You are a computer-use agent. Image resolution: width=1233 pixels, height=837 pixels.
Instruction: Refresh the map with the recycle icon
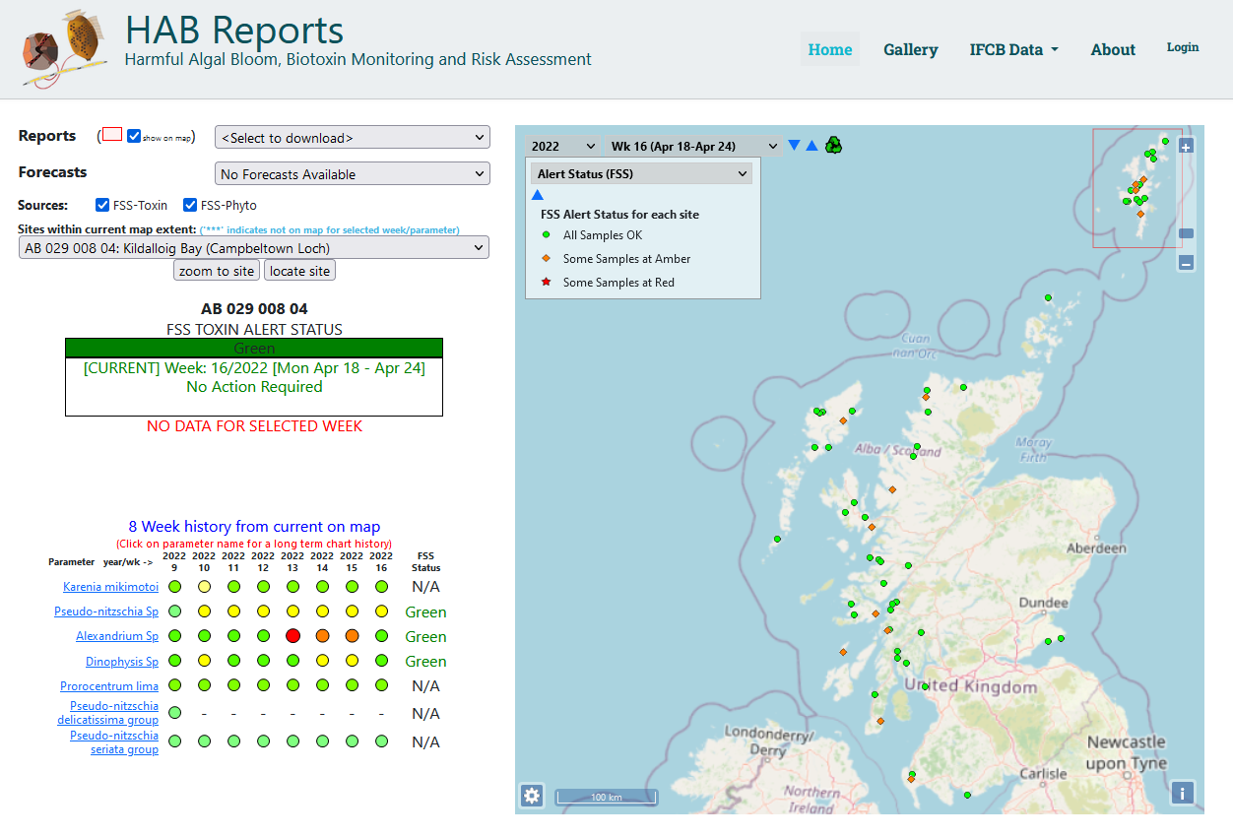[x=833, y=144]
